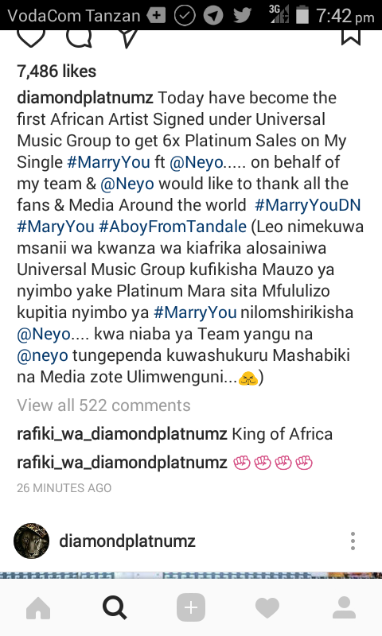This screenshot has height=636, width=382.
Task: View all 522 comments
Action: [x=103, y=405]
